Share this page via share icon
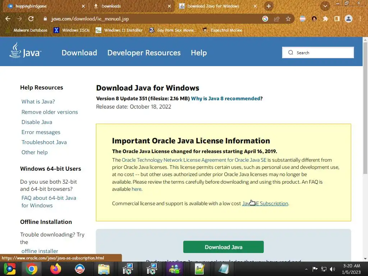The width and height of the screenshot is (368, 276). pos(277,19)
